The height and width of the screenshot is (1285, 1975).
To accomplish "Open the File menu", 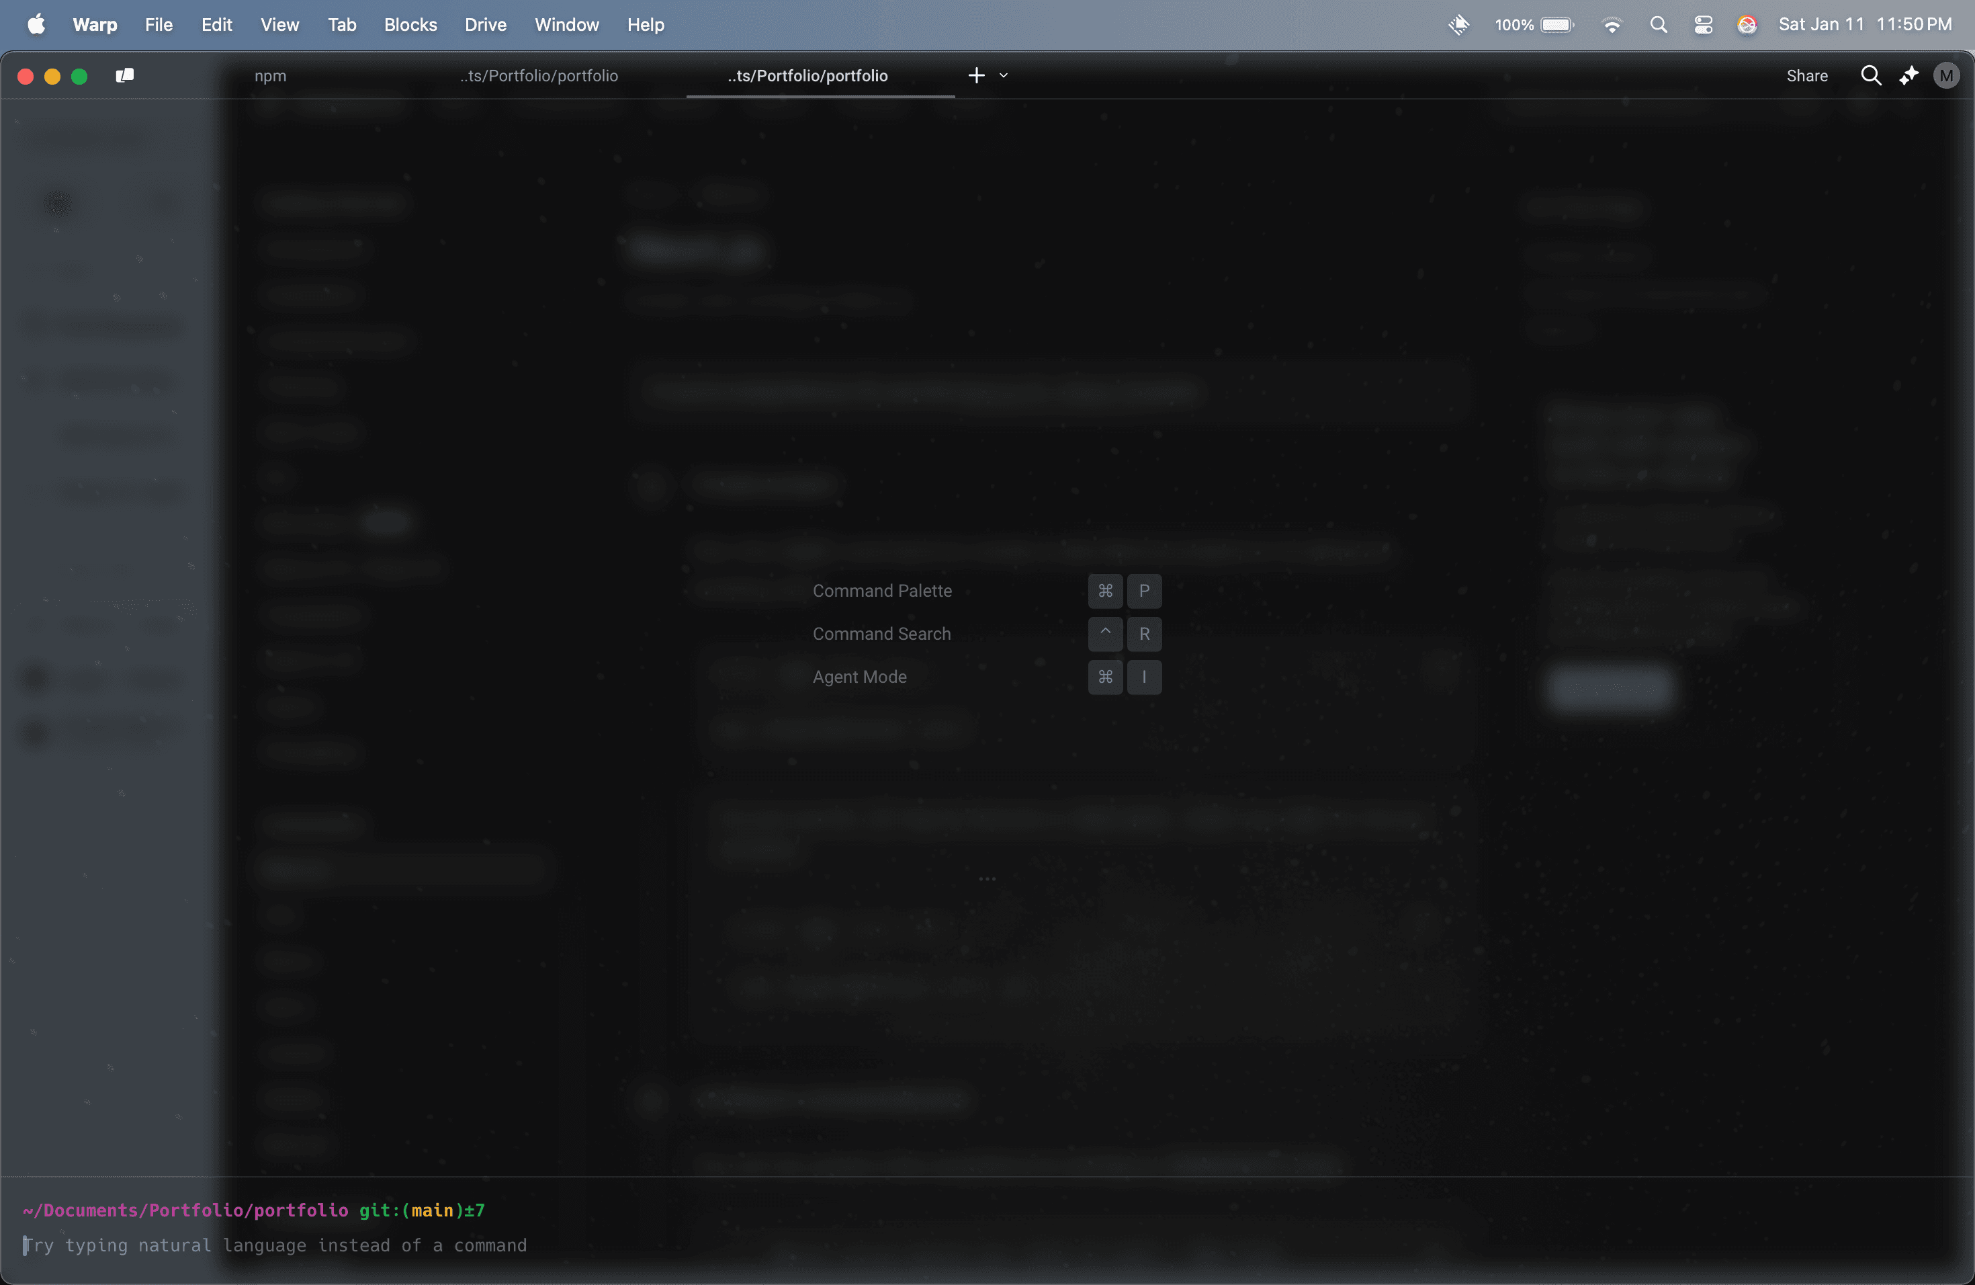I will pyautogui.click(x=159, y=25).
